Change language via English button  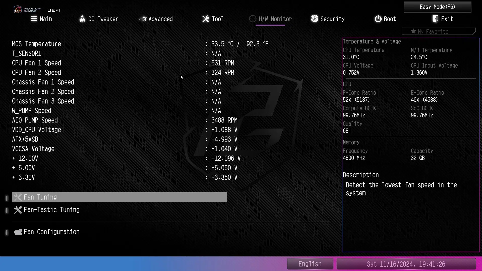310,264
